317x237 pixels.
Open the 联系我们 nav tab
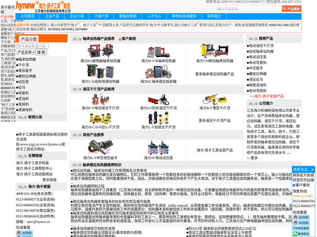(x=214, y=16)
